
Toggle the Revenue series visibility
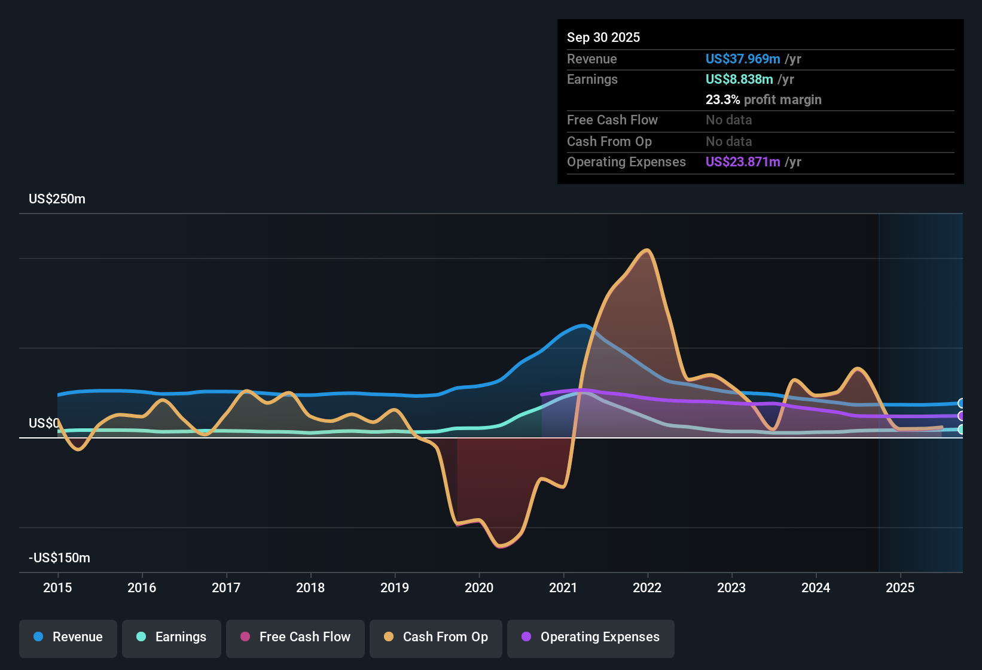68,637
